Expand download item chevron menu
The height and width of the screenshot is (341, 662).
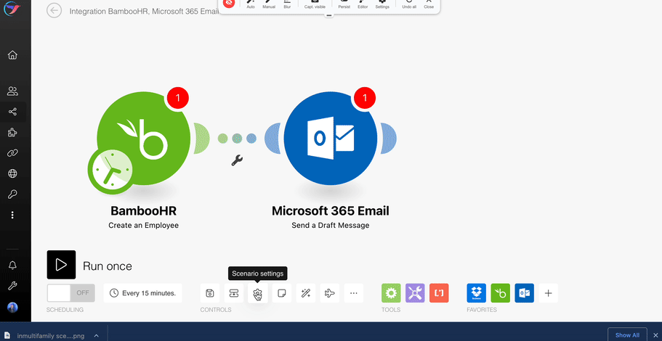tap(96, 335)
